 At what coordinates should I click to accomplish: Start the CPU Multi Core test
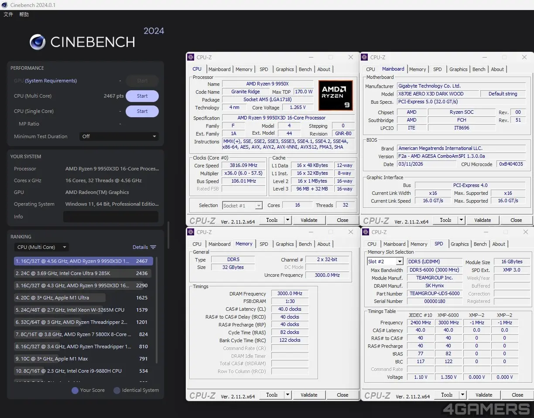coord(142,96)
